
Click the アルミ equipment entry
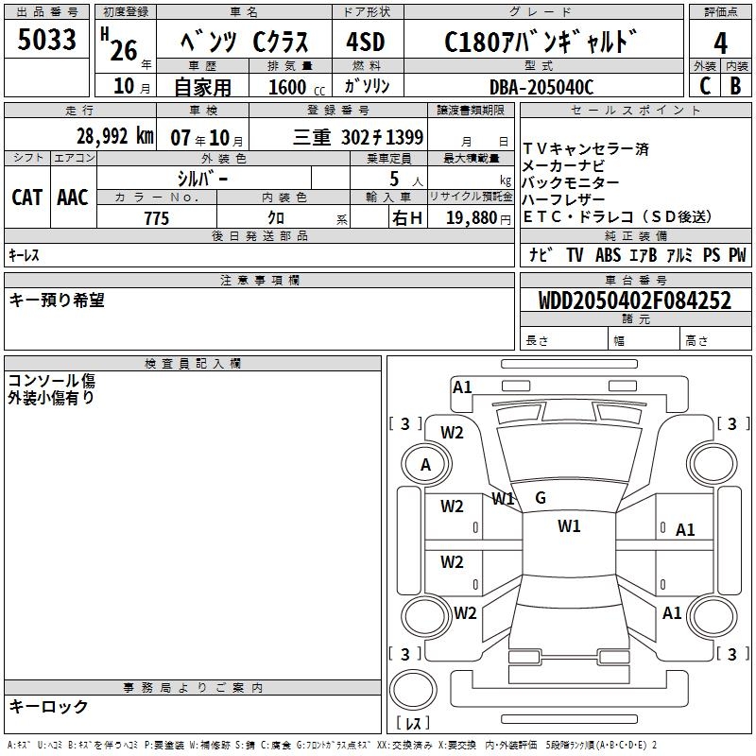679,254
